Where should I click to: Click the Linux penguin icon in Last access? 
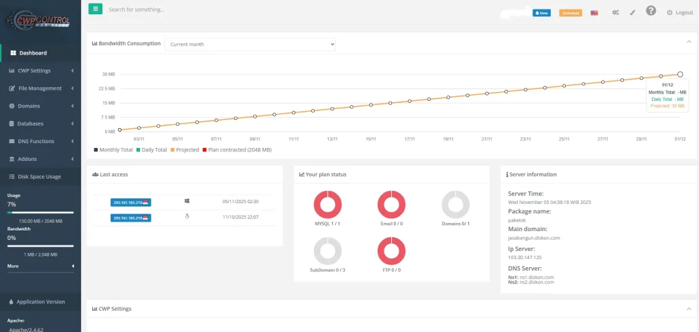pos(187,217)
